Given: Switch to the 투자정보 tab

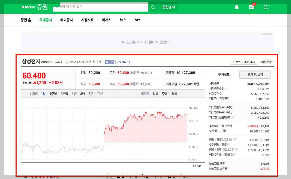Looking at the screenshot, I should click(x=224, y=74).
